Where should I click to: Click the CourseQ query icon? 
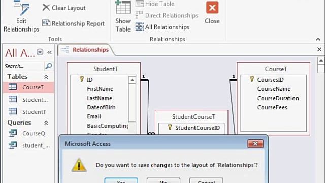pyautogui.click(x=13, y=133)
